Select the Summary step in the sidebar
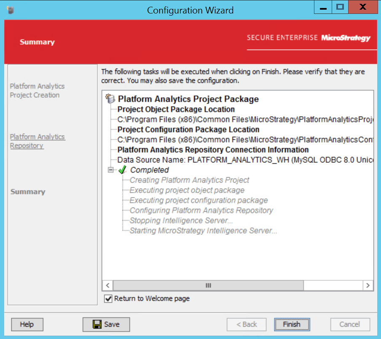 click(x=28, y=192)
